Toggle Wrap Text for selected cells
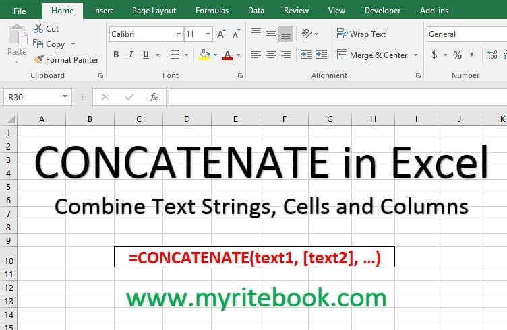The height and width of the screenshot is (330, 507). pyautogui.click(x=361, y=34)
